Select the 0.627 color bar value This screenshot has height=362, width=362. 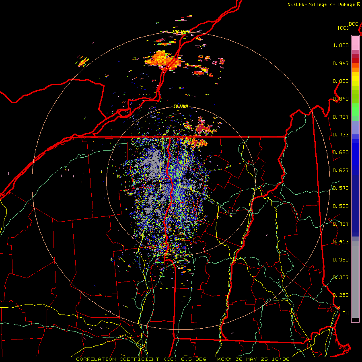[x=341, y=171]
